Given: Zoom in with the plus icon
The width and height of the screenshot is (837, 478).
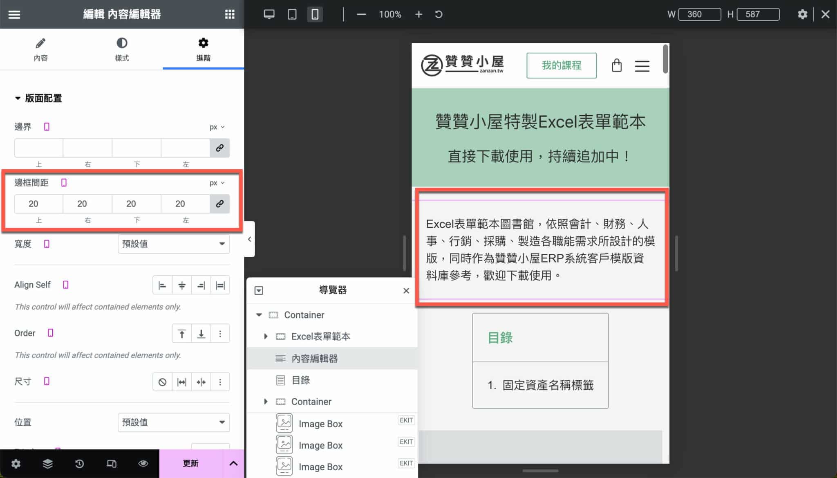Looking at the screenshot, I should point(418,14).
